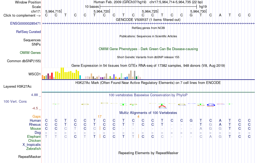Click the OMIM Genes track label
The height and width of the screenshot is (163, 255).
click(x=30, y=53)
